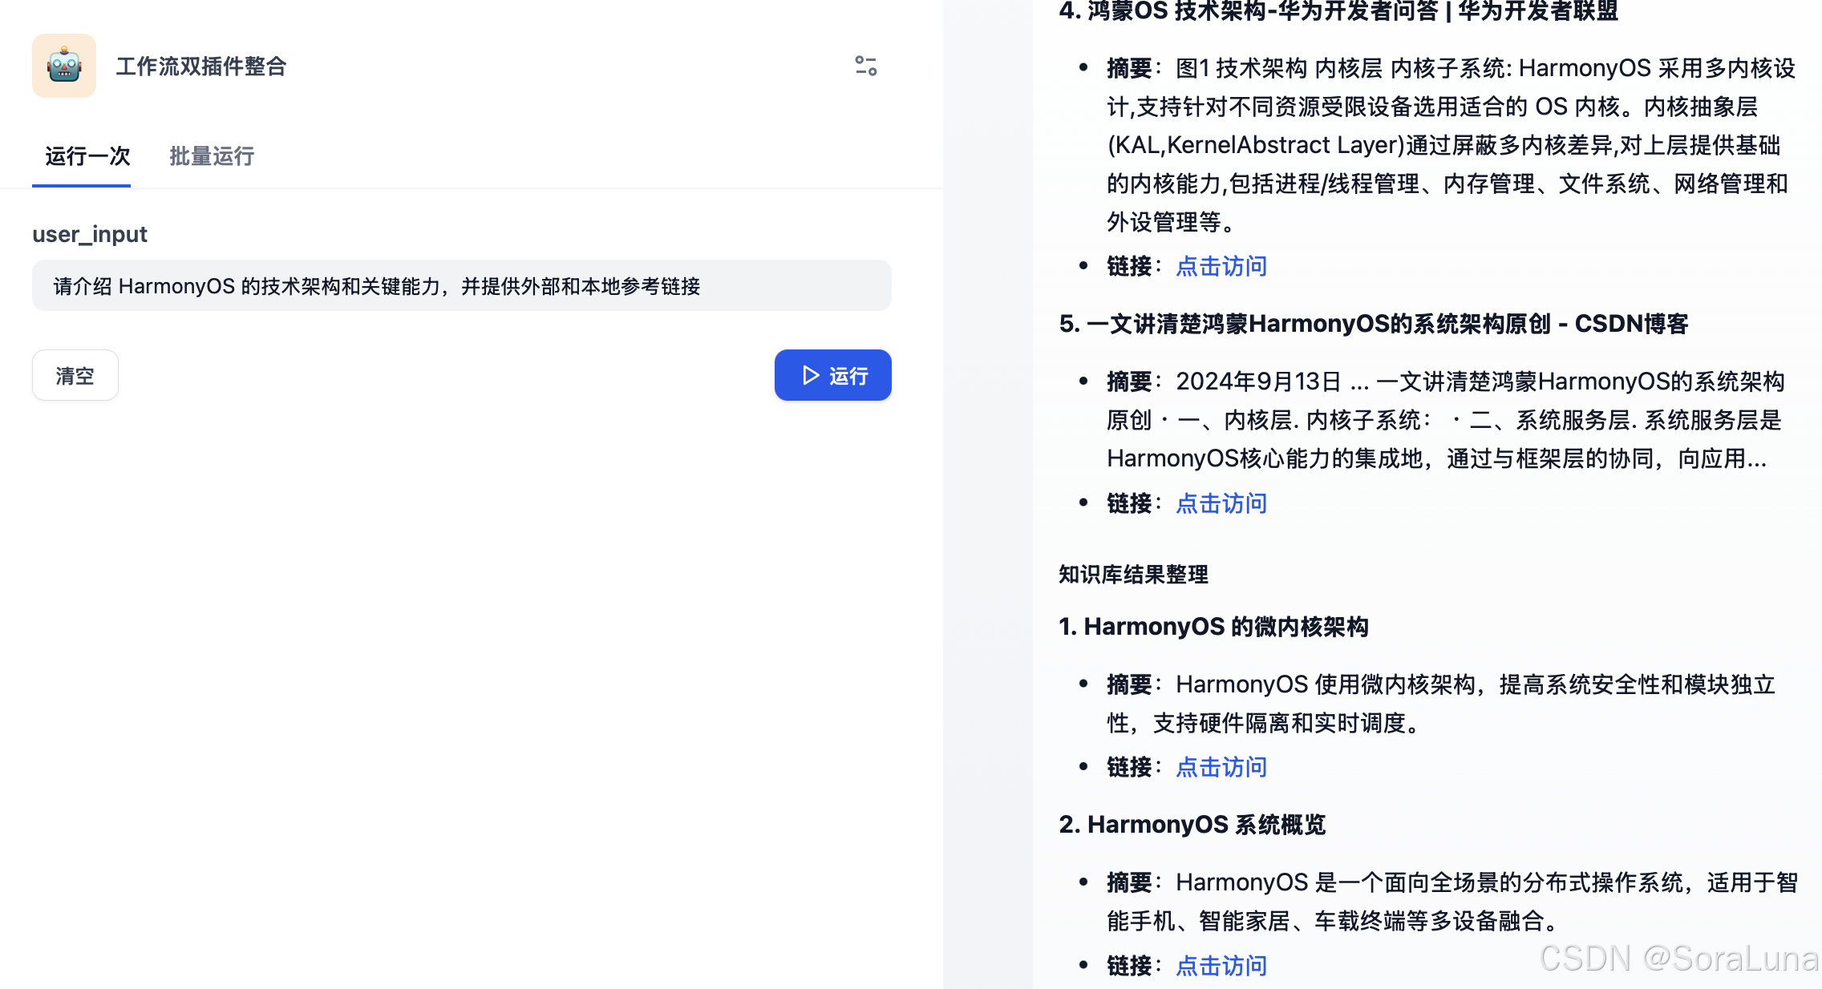This screenshot has width=1822, height=989.
Task: Switch to the 批量运行 tab
Action: 212,156
